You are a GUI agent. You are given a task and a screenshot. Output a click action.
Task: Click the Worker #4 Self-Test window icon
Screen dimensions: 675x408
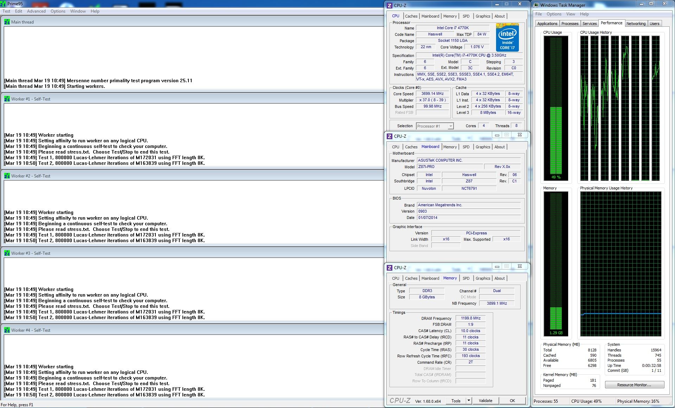(x=7, y=330)
